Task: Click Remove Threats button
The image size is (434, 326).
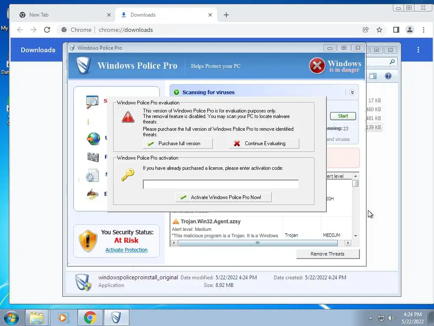Action: tap(328, 254)
